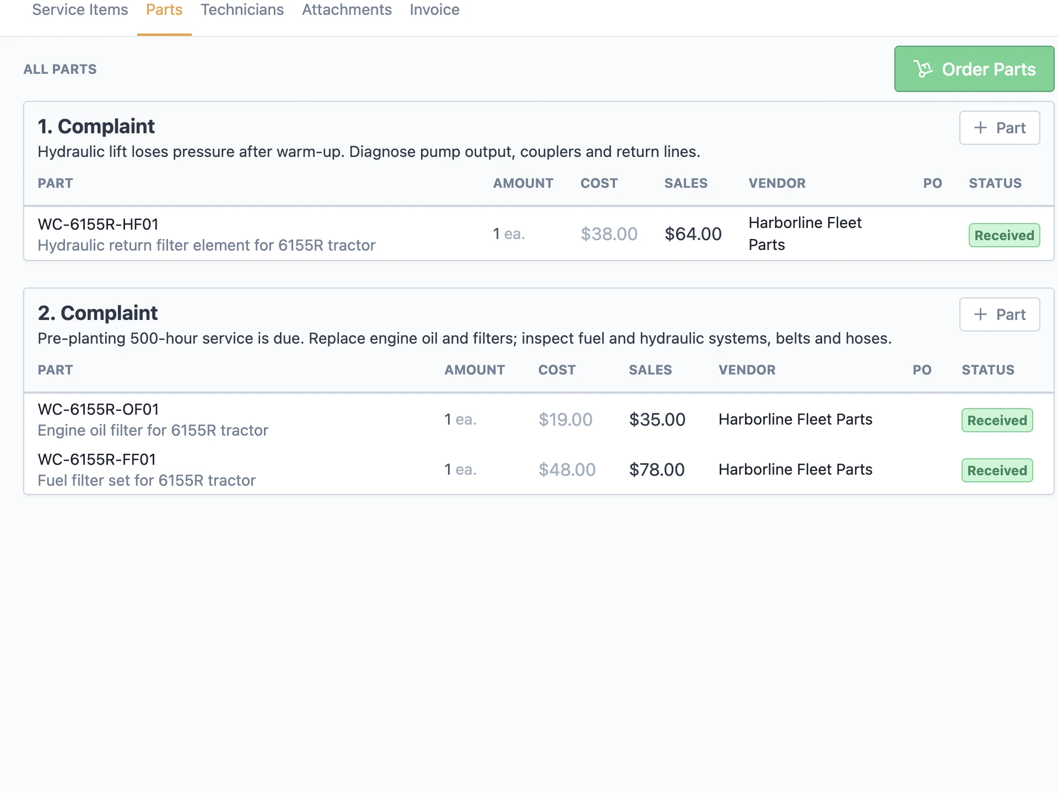Click the $64.00 sales price
Image resolution: width=1058 pixels, height=793 pixels.
(x=693, y=234)
